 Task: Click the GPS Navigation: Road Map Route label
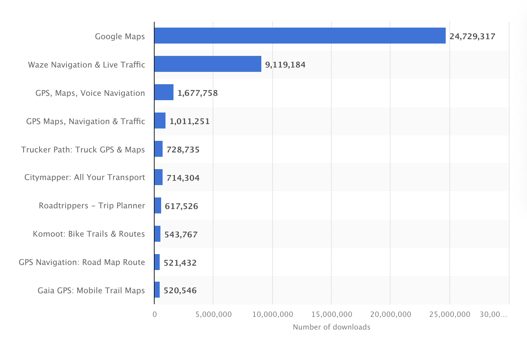point(82,262)
